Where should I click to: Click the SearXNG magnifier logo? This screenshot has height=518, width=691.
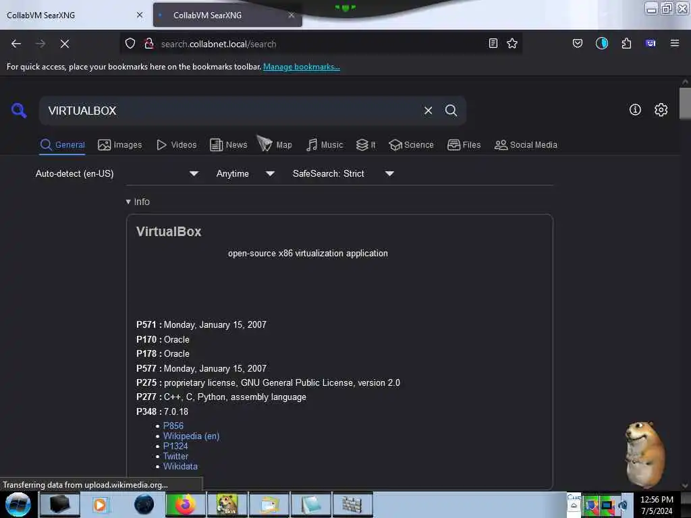pos(19,110)
